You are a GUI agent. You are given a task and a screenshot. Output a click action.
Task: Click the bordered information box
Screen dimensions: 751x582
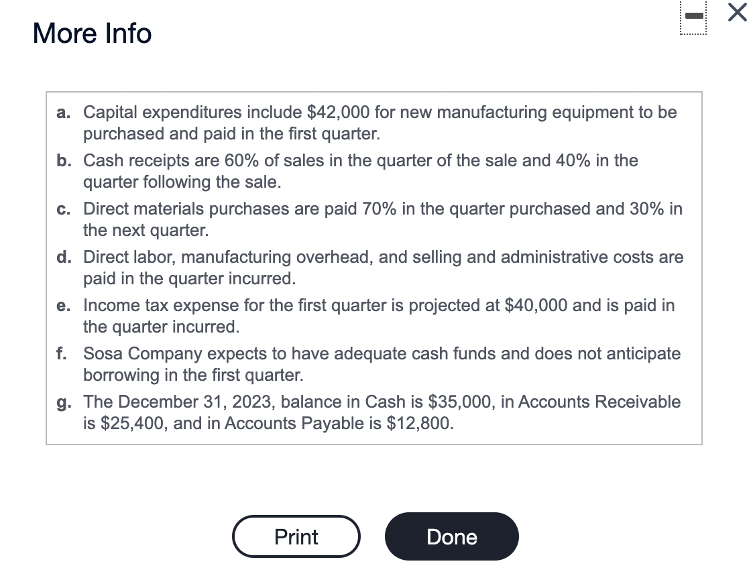pos(373,268)
